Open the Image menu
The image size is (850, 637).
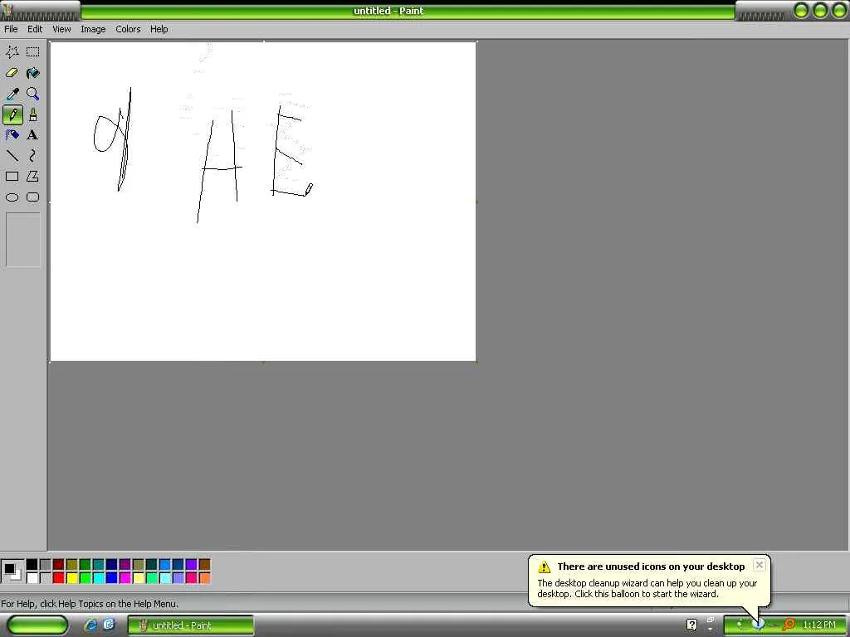coord(93,29)
